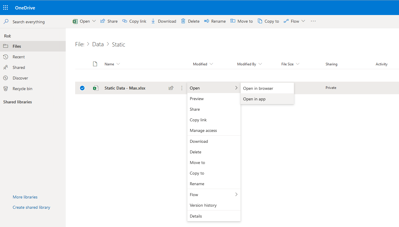Open the toolbar overflow ellipsis menu

[313, 21]
